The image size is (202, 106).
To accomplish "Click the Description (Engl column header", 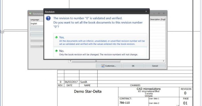I will click(158, 19).
